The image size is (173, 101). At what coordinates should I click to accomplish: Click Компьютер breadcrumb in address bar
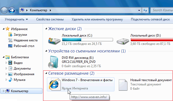(39, 10)
